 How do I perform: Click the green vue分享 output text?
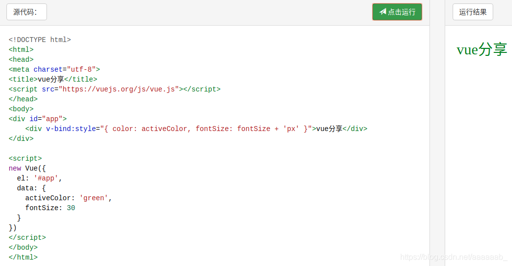point(481,49)
